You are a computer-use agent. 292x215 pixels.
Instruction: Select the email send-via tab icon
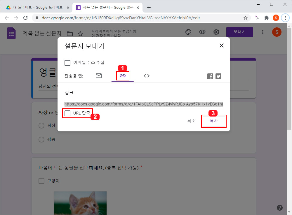(x=99, y=76)
